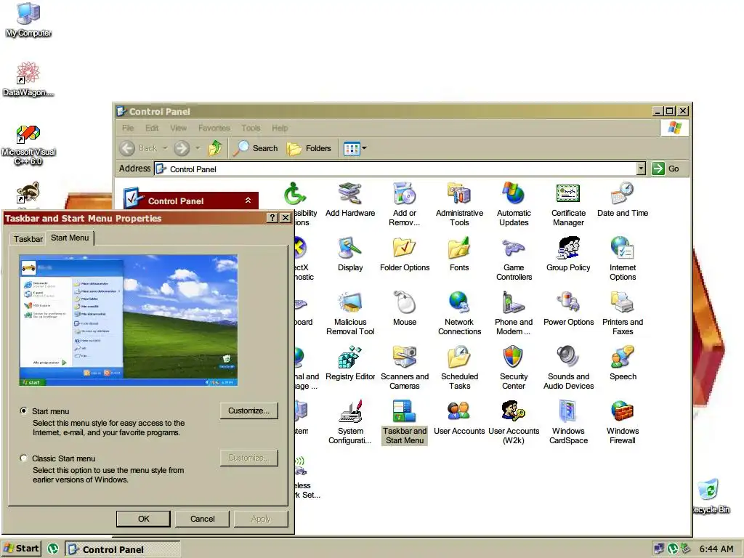Screen dimensions: 744x558
Task: Open the Windows Start button
Action: coord(21,549)
